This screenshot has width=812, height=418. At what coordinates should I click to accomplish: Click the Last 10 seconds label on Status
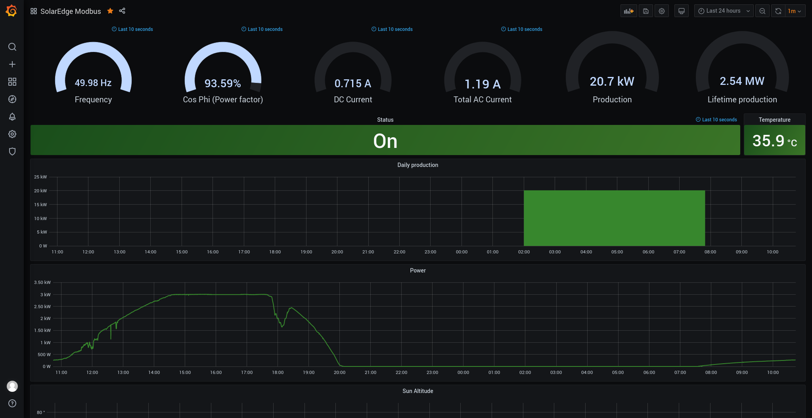[716, 120]
